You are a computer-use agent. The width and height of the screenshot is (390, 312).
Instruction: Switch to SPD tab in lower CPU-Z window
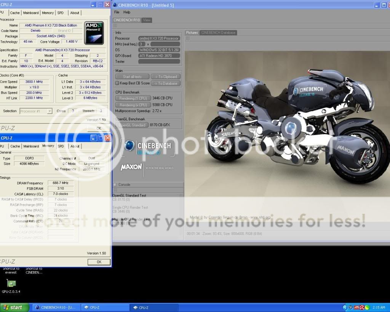click(x=61, y=146)
